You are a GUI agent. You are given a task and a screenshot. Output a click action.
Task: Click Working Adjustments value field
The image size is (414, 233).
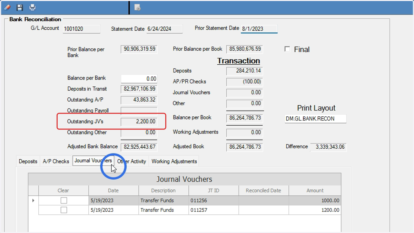pyautogui.click(x=245, y=133)
